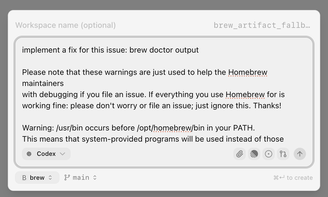Screen dimensions: 328x197
Task: Click the underlined Homebrew word
Action: [x=248, y=72]
